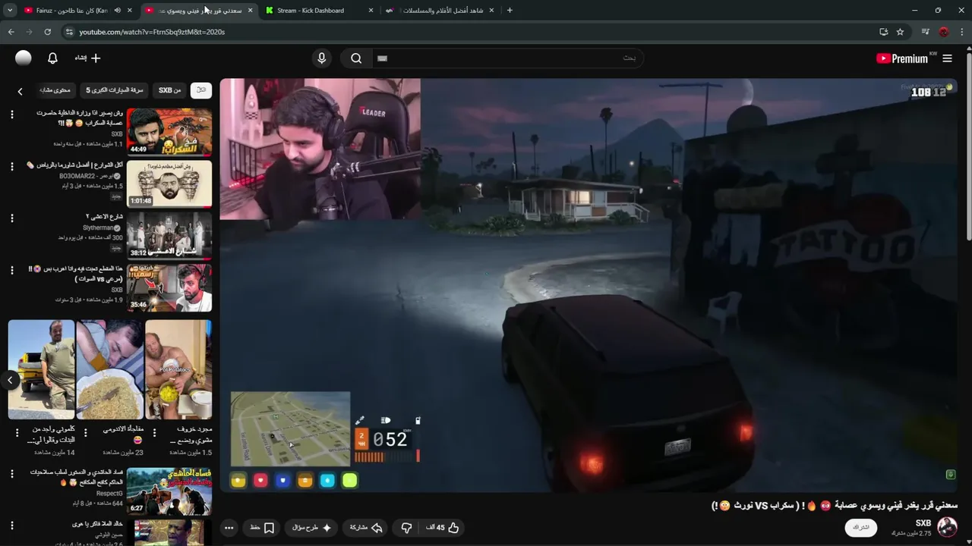The width and height of the screenshot is (972, 546).
Task: Mute the Fairuz tab audio icon
Action: 117,11
